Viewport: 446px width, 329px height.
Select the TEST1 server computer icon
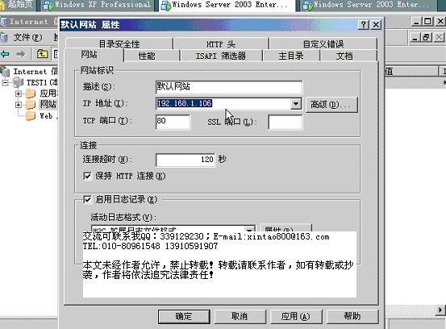[x=19, y=83]
